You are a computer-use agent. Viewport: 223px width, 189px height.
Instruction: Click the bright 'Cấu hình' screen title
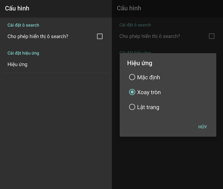[17, 8]
